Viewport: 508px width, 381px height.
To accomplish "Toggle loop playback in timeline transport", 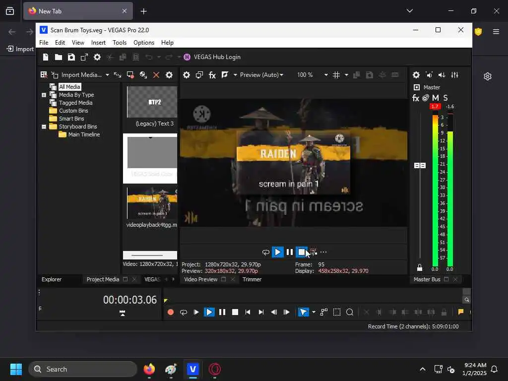I will 184,312.
